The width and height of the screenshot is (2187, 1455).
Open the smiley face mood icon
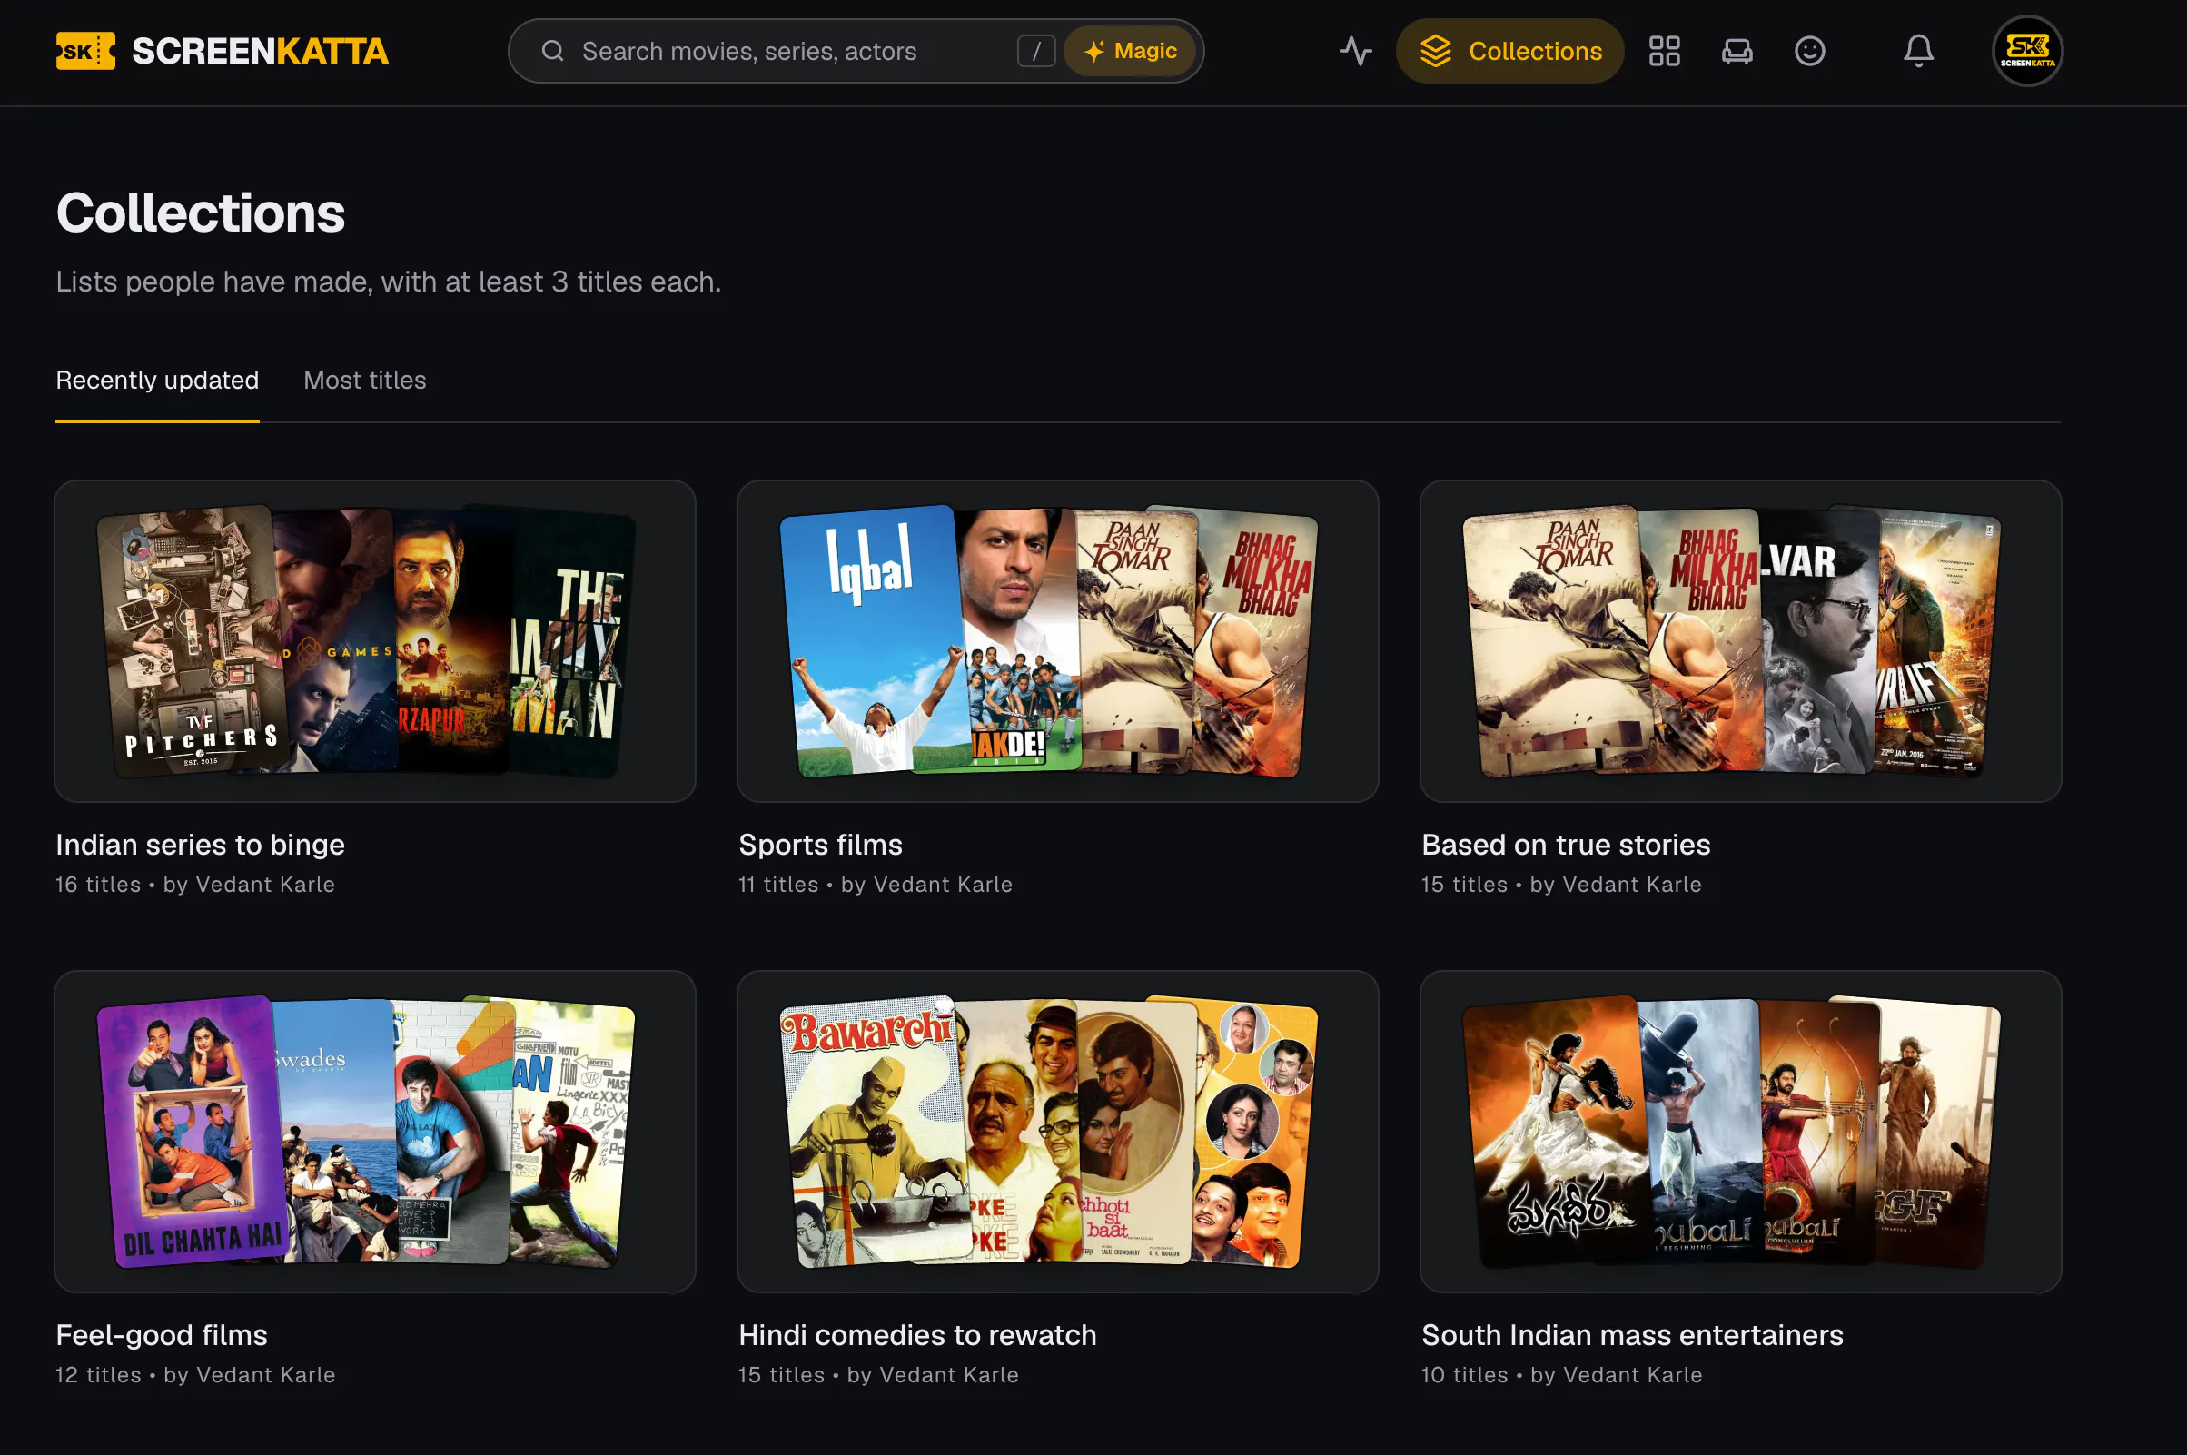pyautogui.click(x=1809, y=51)
